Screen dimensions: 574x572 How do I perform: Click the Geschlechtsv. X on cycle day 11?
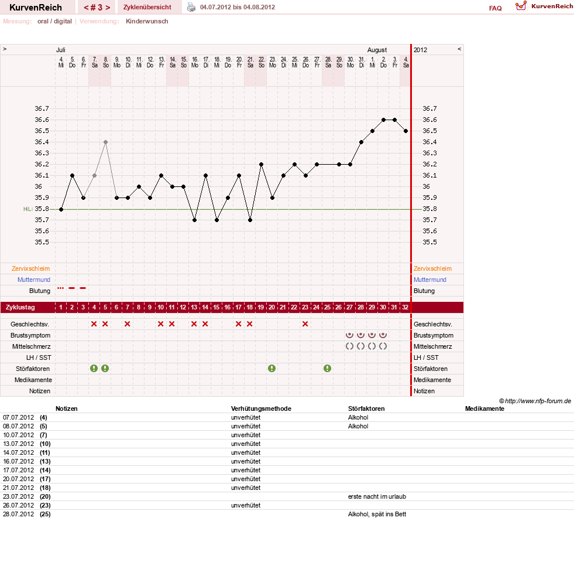point(171,324)
